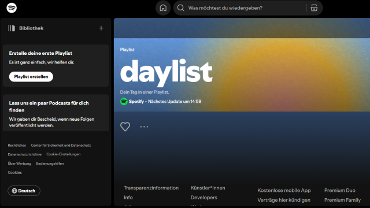Image resolution: width=370 pixels, height=208 pixels.
Task: Open the Rechtliches link
Action: pyautogui.click(x=17, y=145)
